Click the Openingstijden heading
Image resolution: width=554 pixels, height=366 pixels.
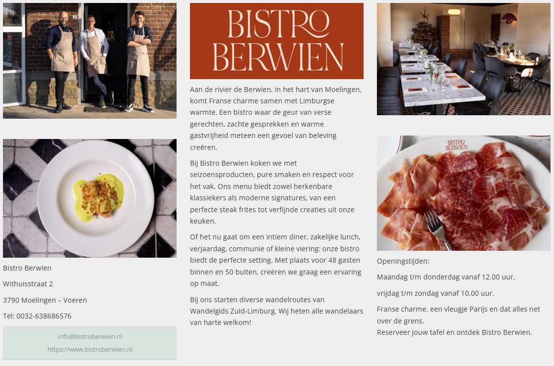tap(403, 262)
